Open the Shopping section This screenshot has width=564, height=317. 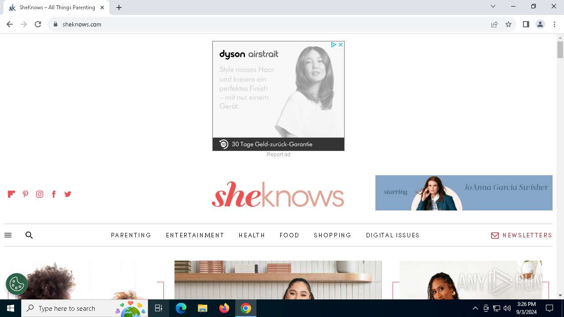tap(333, 235)
